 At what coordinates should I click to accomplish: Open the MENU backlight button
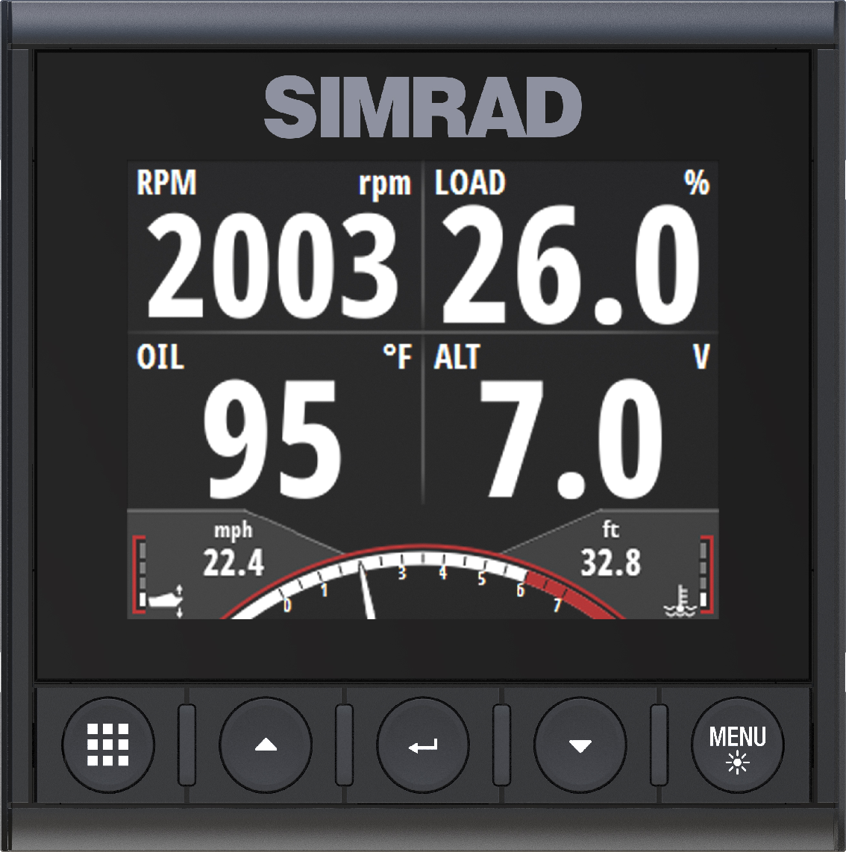pos(737,745)
